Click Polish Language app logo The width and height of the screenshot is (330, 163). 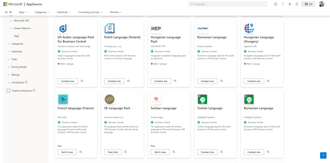click(110, 28)
